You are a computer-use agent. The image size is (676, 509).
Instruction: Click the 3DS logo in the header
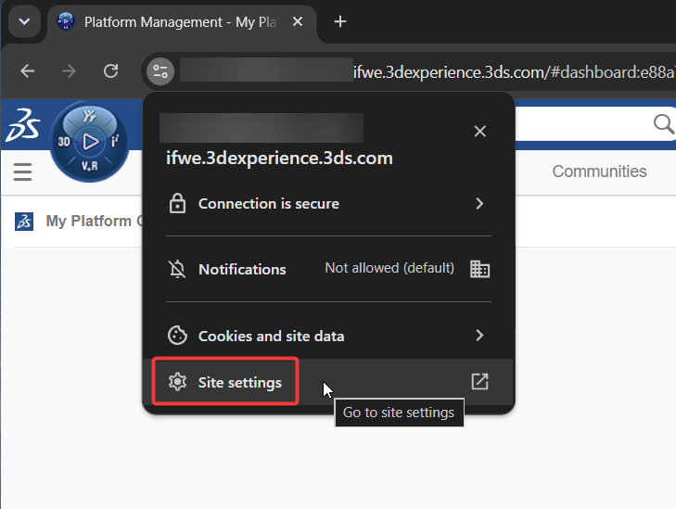coord(22,125)
